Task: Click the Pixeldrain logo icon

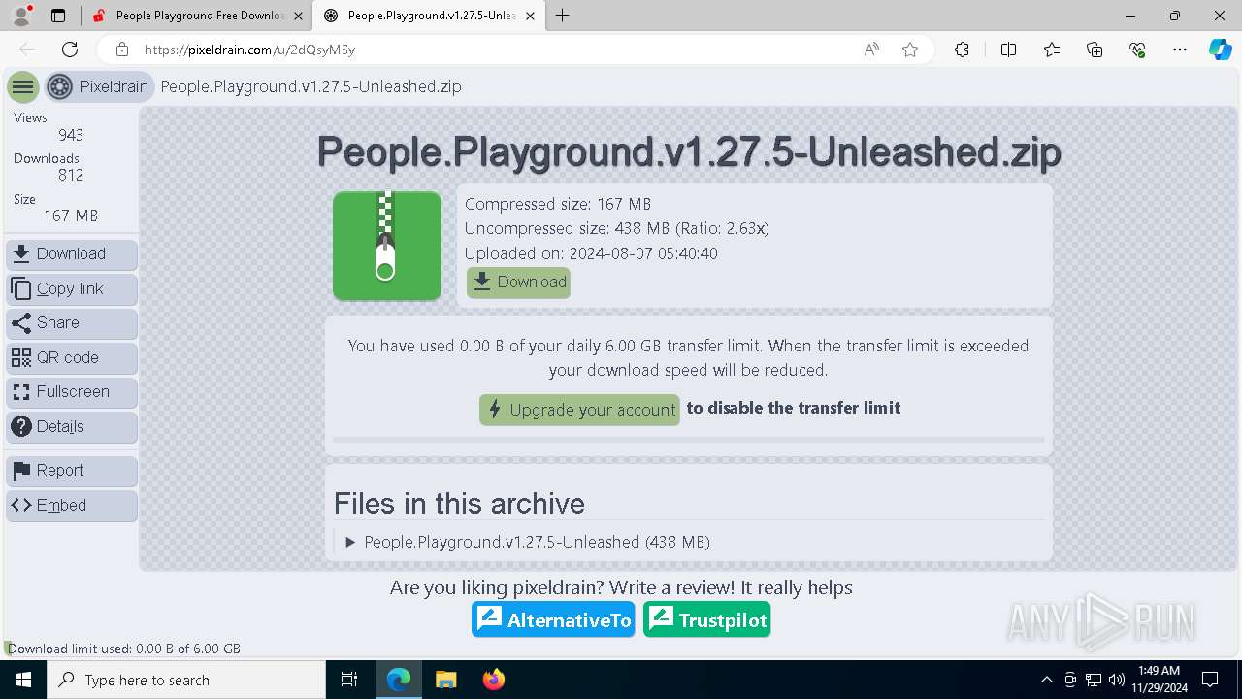Action: [60, 87]
